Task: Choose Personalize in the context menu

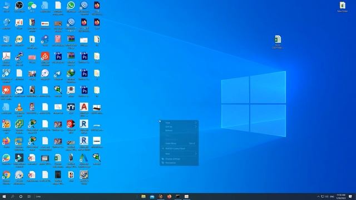Action: (179, 163)
